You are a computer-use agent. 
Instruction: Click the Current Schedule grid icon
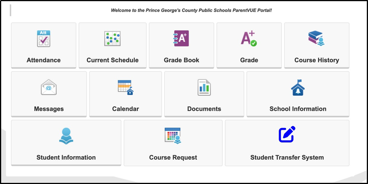coord(113,38)
